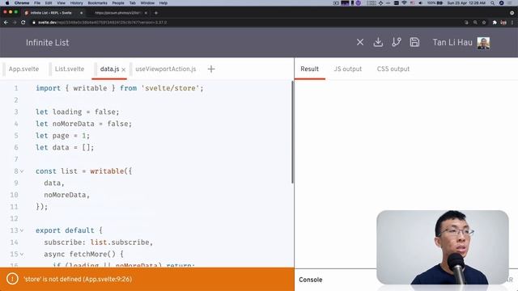
Task: Open Spotlight search in the menu bar
Action: [x=492, y=3]
